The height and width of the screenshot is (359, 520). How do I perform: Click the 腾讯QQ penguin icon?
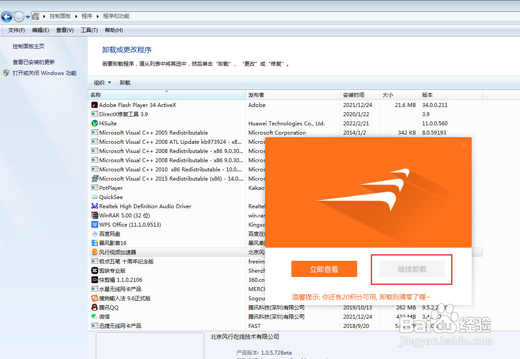click(94, 307)
